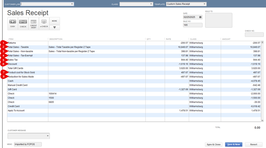Pick the Credit Debit payment icon
The image size is (266, 148).
click(34, 23)
